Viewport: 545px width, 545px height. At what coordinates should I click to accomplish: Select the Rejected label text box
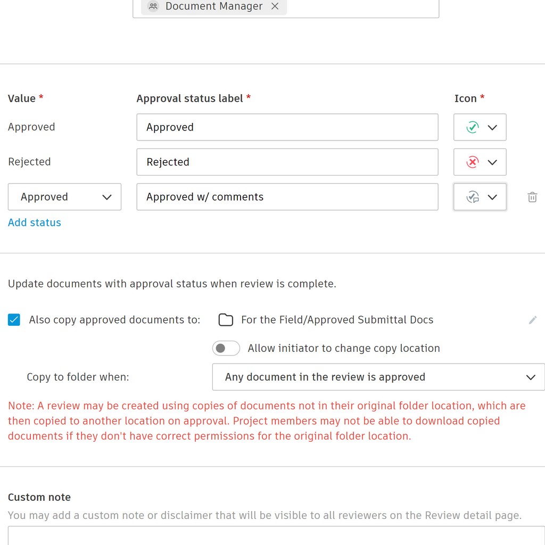(x=287, y=162)
